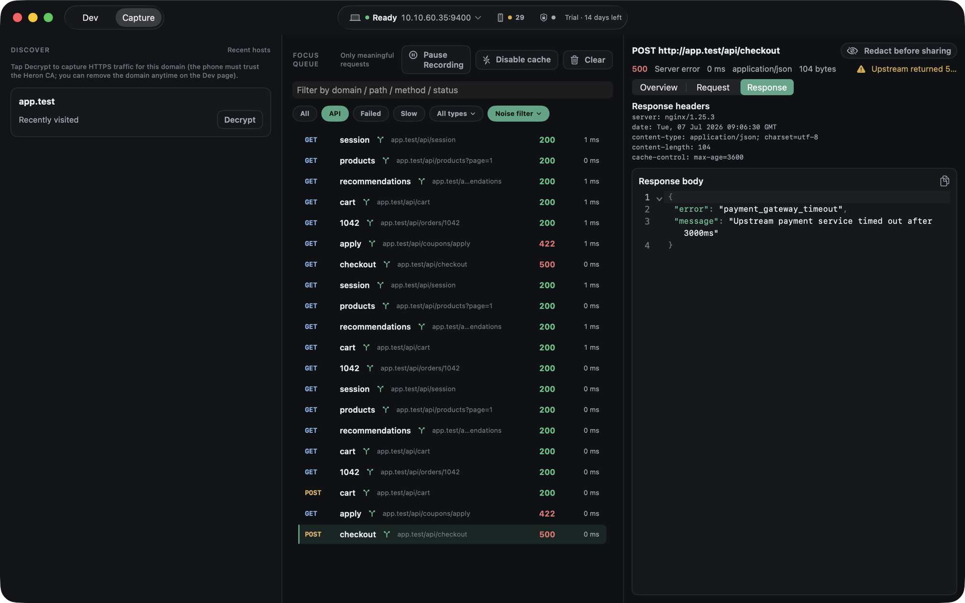Screen dimensions: 965x603
Task: Toggle Only meaningful requests focus queue
Action: coord(367,60)
